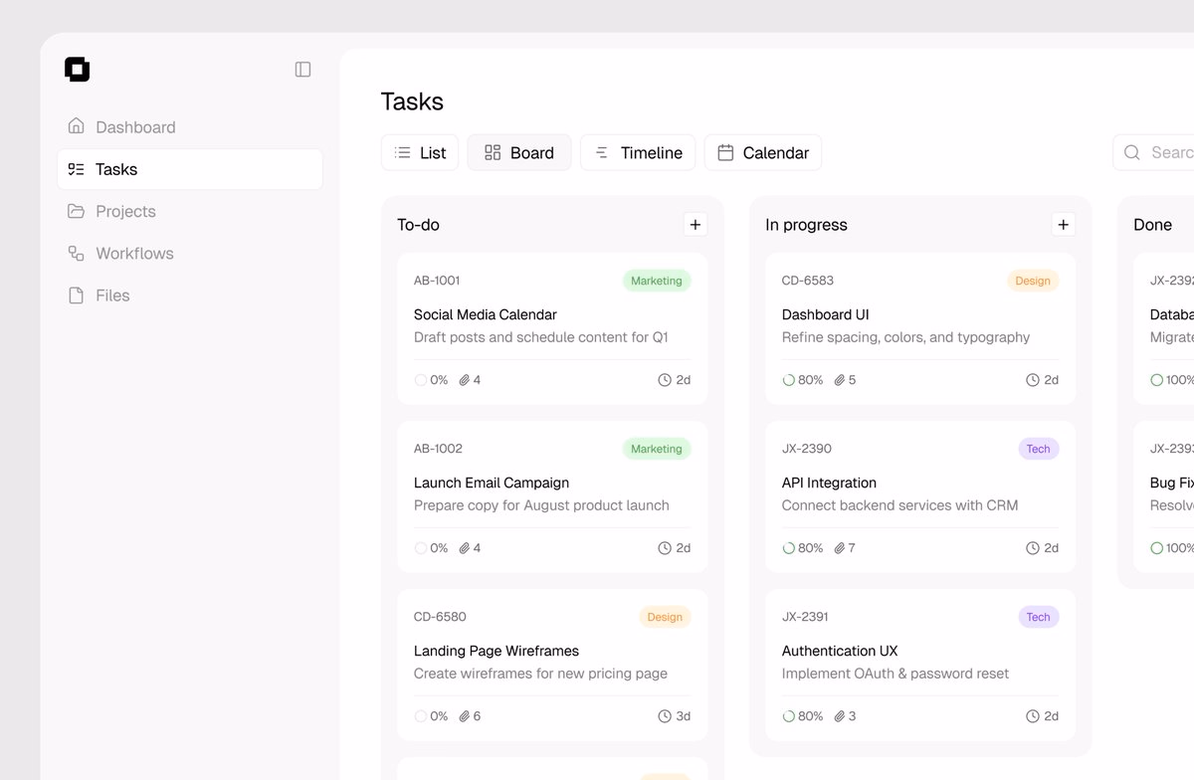Screen dimensions: 1194x780
Task: Click clock icon on API Integration card
Action: tap(1033, 548)
